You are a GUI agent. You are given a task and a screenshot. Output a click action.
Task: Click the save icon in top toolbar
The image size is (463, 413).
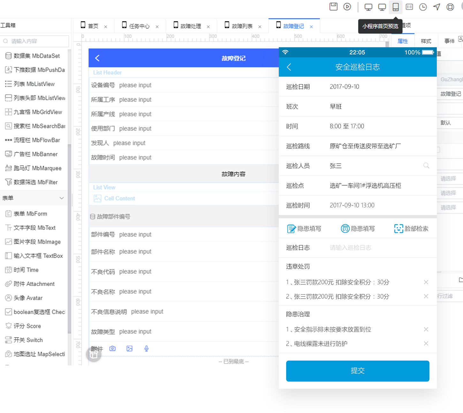(x=333, y=7)
